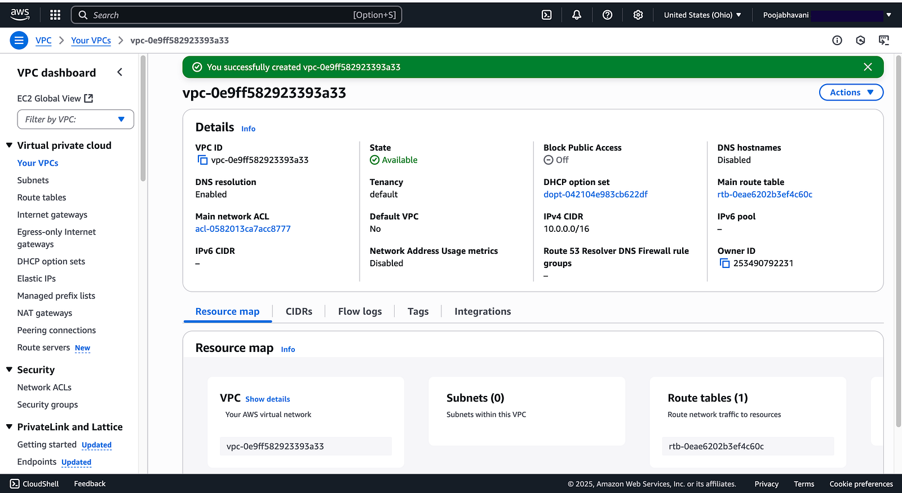This screenshot has height=493, width=902.
Task: Copy the Owner ID 253490792231
Action: [x=724, y=263]
